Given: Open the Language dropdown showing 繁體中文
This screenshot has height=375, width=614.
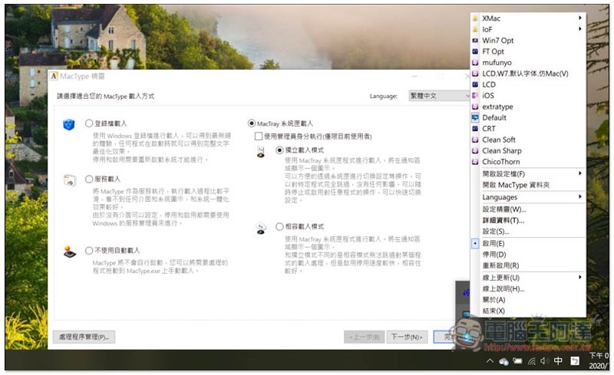Looking at the screenshot, I should click(435, 97).
